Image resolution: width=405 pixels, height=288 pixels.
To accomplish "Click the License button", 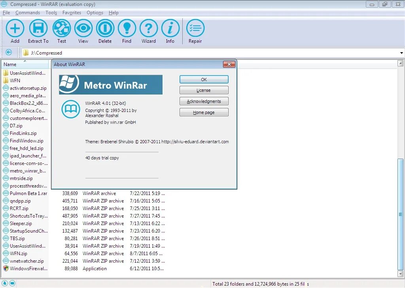I will click(204, 90).
